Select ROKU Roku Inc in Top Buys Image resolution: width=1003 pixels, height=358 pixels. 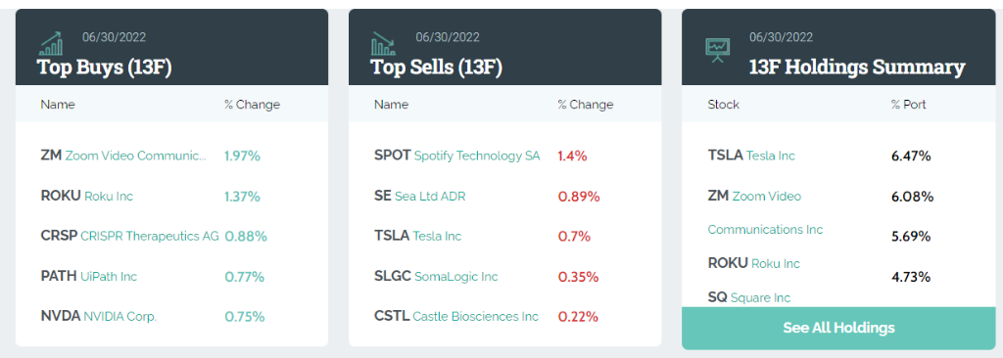pyautogui.click(x=87, y=197)
